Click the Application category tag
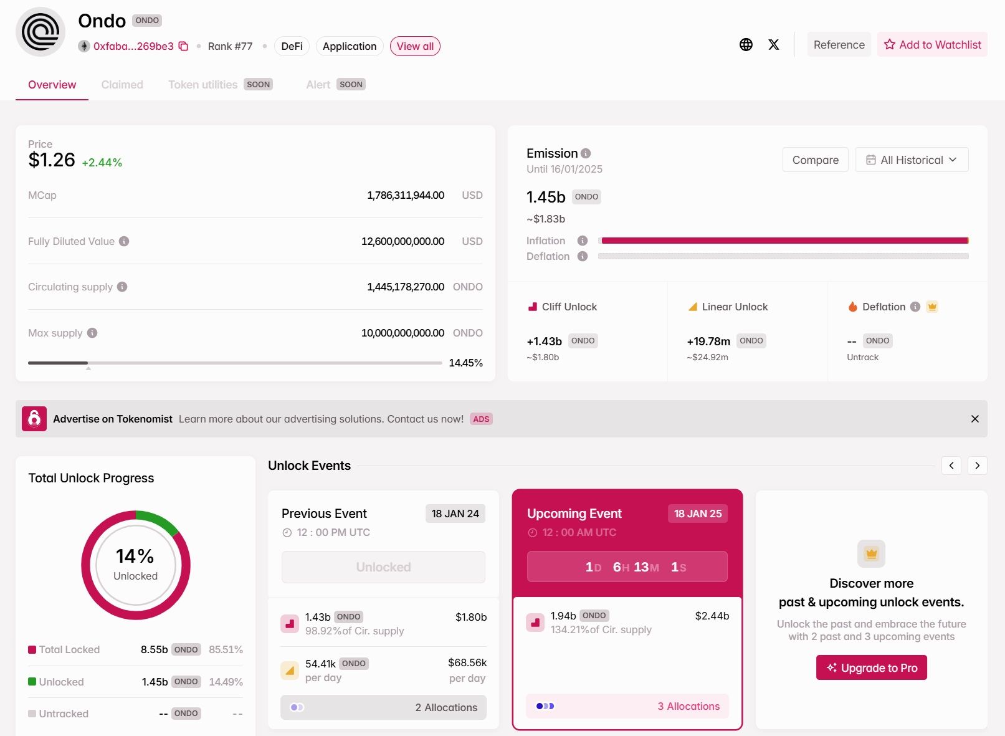Image resolution: width=1005 pixels, height=736 pixels. [350, 46]
